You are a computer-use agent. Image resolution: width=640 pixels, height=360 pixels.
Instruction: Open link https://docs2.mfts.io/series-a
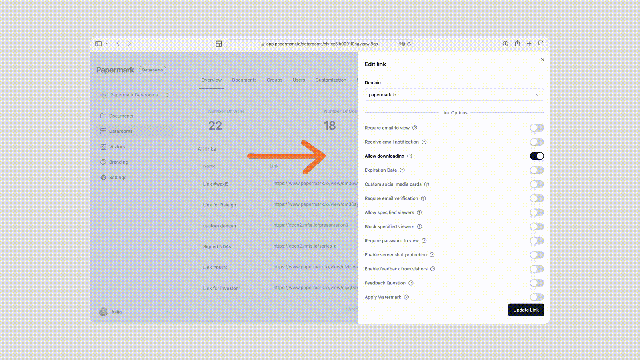click(305, 246)
